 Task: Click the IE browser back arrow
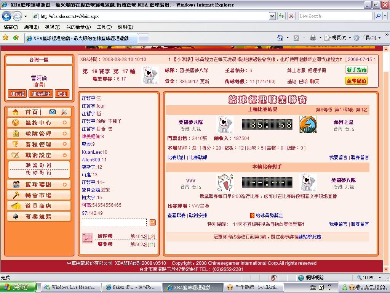coord(6,16)
